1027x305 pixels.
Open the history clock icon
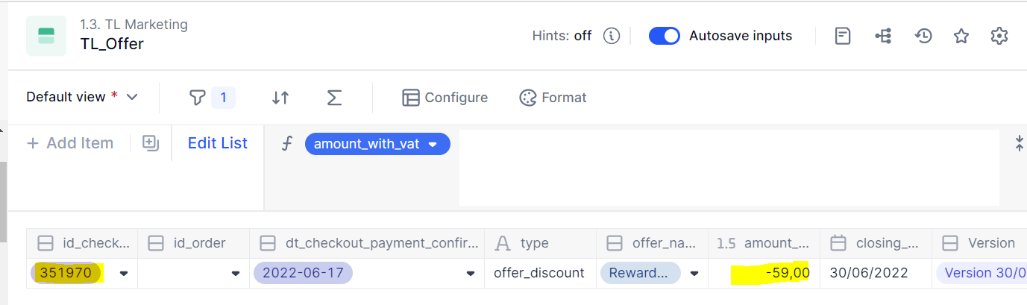tap(923, 36)
